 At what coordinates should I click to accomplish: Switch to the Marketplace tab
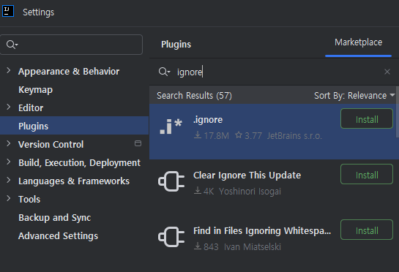[x=358, y=42]
